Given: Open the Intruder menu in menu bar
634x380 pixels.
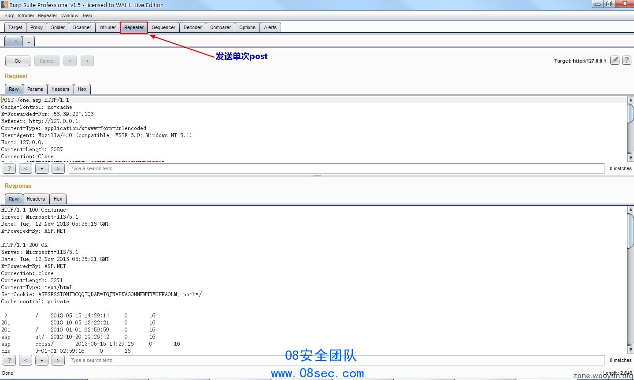Looking at the screenshot, I should [26, 15].
